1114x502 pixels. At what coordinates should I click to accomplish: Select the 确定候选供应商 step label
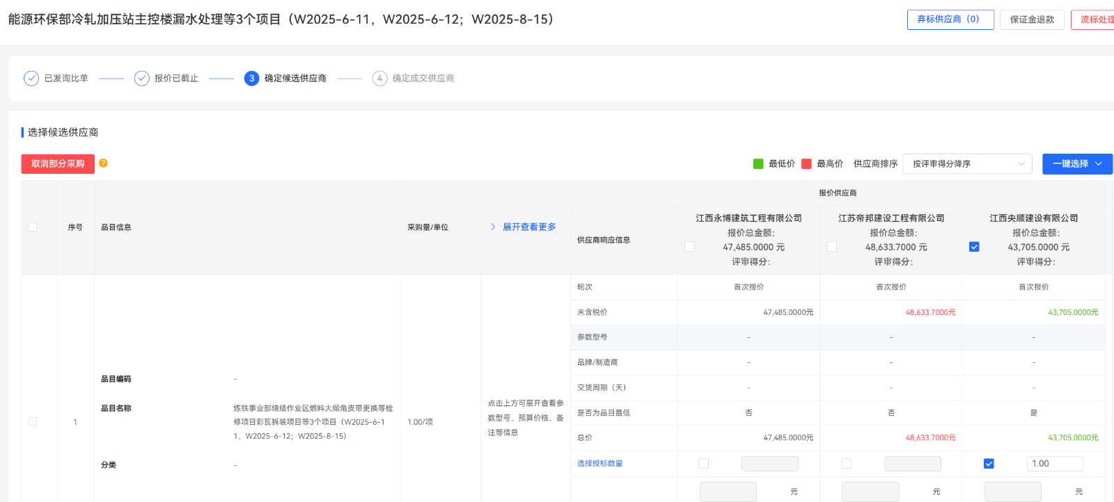click(295, 79)
